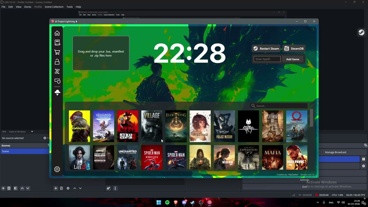This screenshot has width=368, height=207.
Task: Open the Edit menu in OBS
Action: point(11,7)
